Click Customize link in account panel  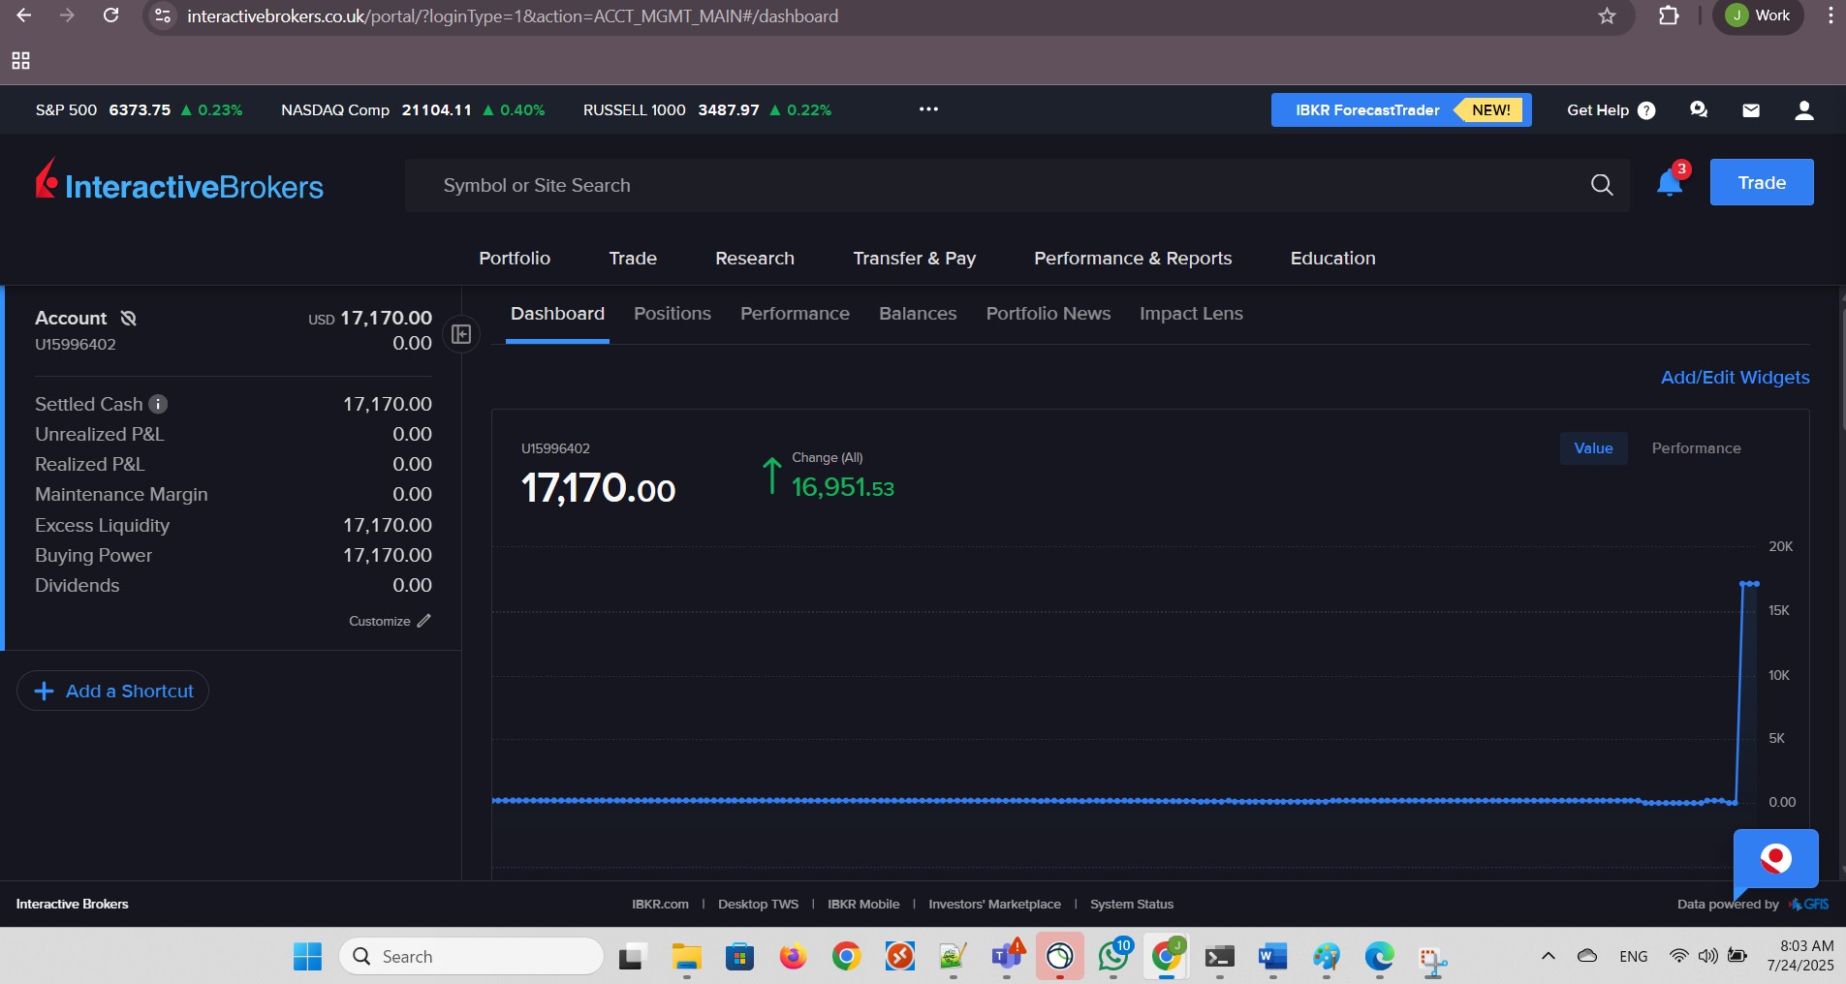tap(379, 621)
